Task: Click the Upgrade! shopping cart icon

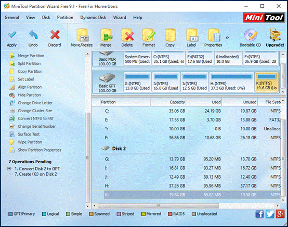Action: (275, 35)
